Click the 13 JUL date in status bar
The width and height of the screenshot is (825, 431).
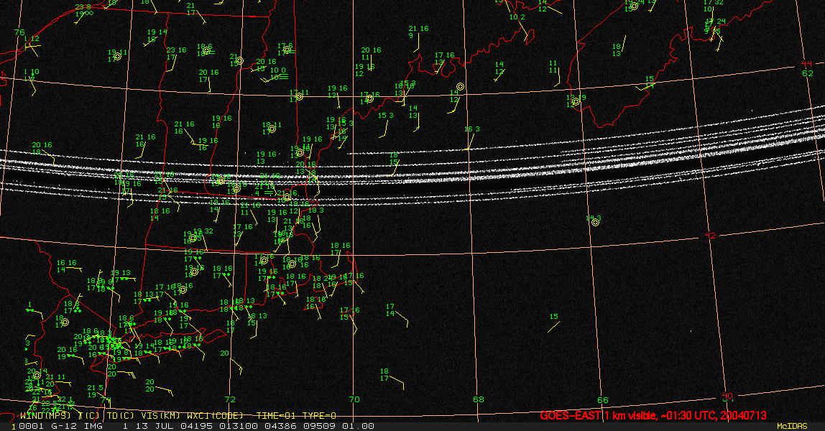click(156, 426)
